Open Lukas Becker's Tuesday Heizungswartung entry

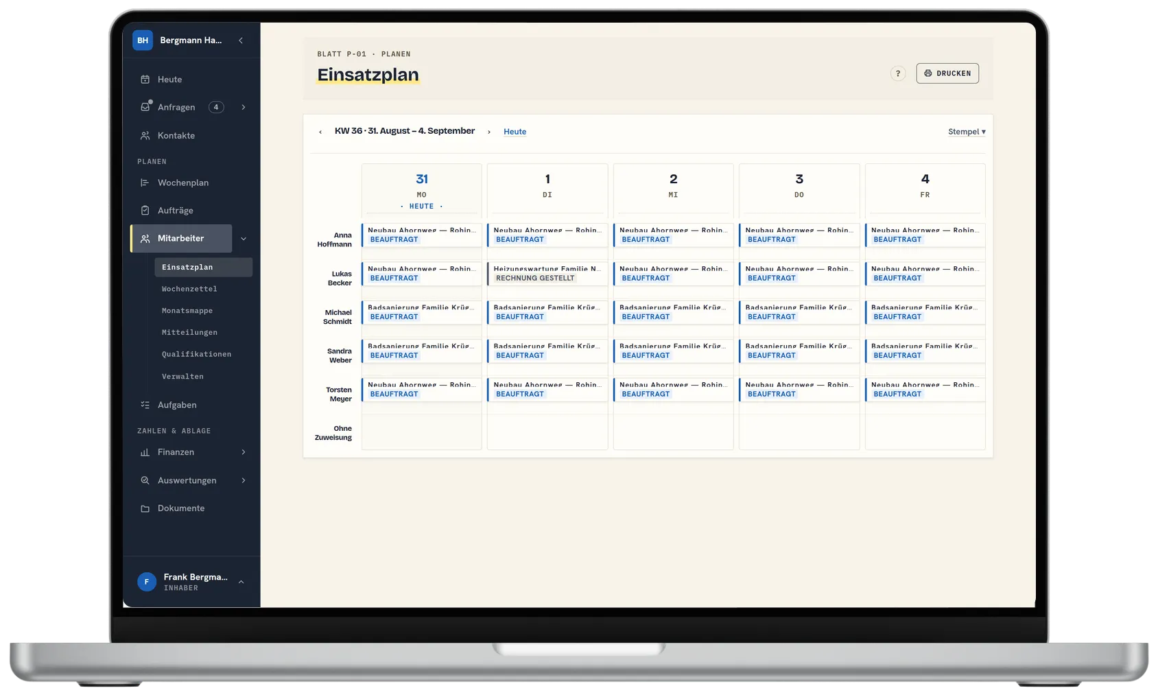coord(547,273)
